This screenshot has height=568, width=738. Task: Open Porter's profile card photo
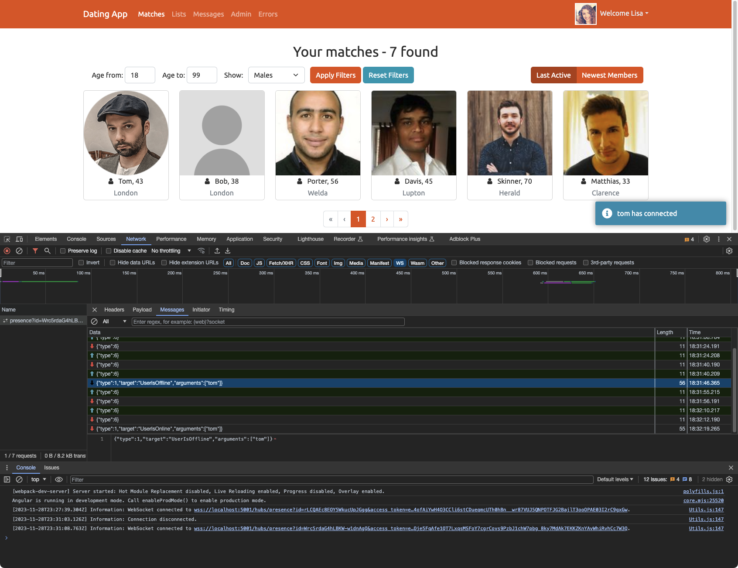318,133
